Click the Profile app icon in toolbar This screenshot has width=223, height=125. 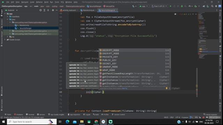pyautogui.click(x=190, y=6)
